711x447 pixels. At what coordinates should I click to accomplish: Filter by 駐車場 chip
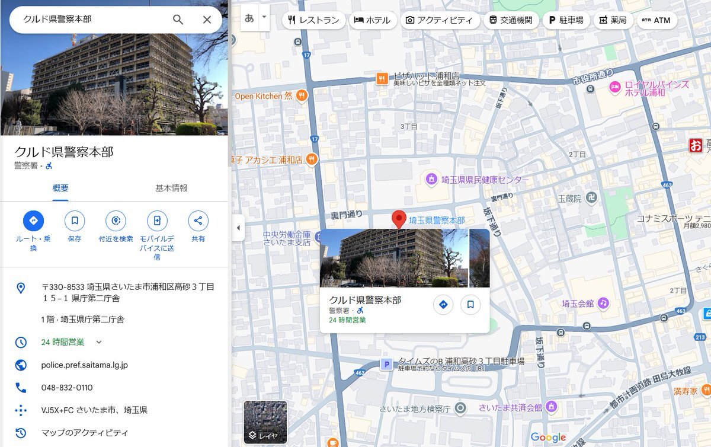(x=566, y=20)
